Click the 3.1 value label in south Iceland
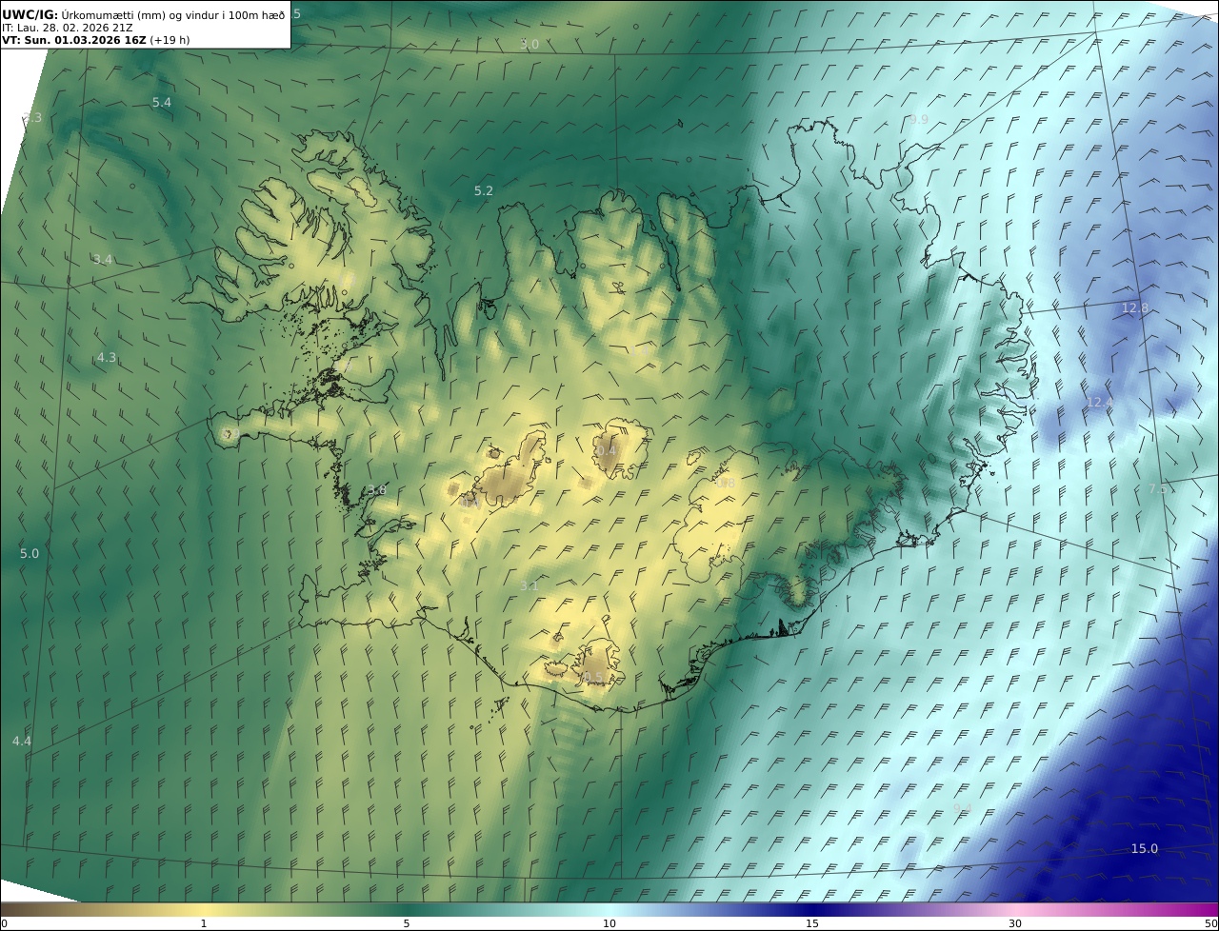This screenshot has height=931, width=1219. 530,586
